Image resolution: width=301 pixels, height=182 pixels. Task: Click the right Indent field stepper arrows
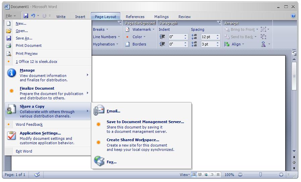186,44
